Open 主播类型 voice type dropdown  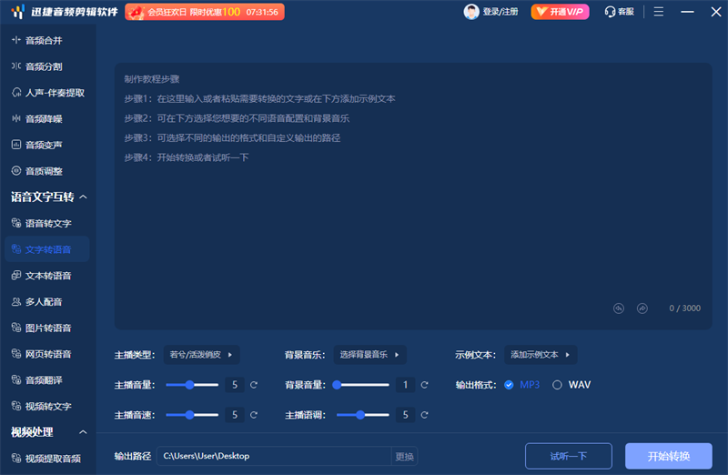(201, 355)
